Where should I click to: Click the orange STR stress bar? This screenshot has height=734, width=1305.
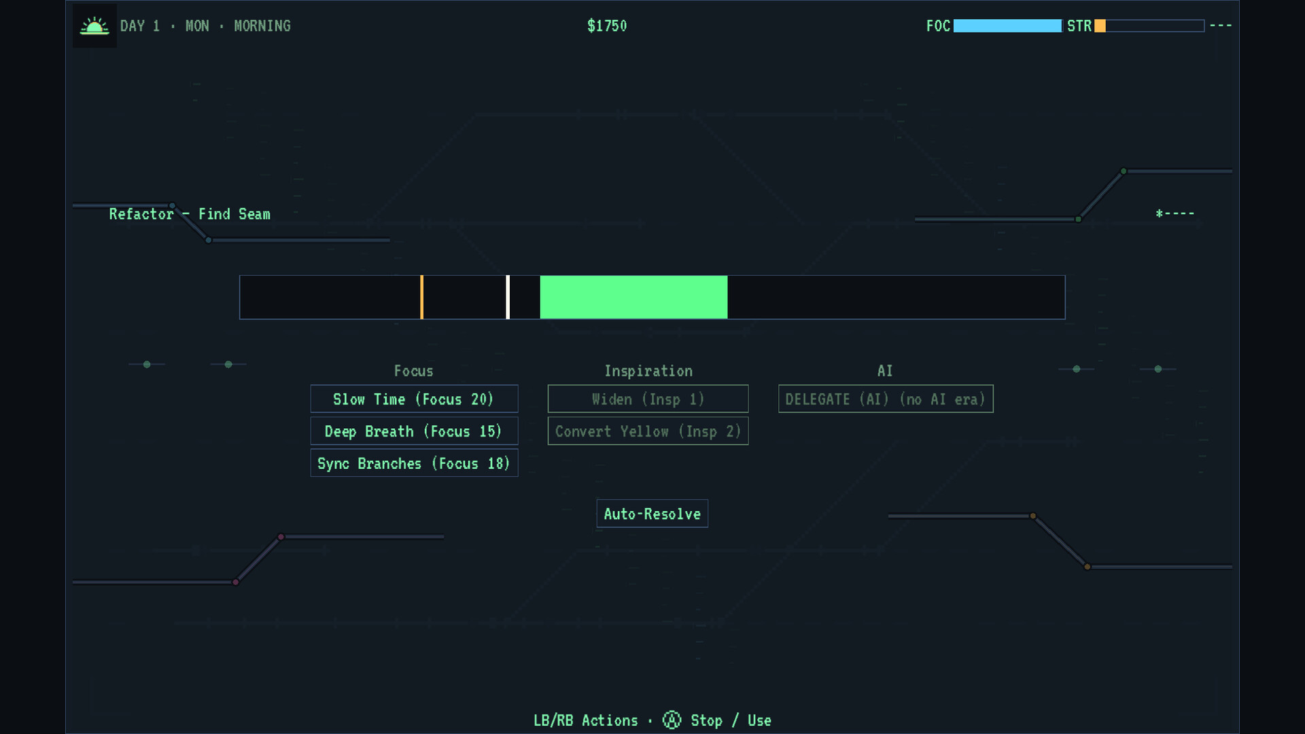(1149, 26)
